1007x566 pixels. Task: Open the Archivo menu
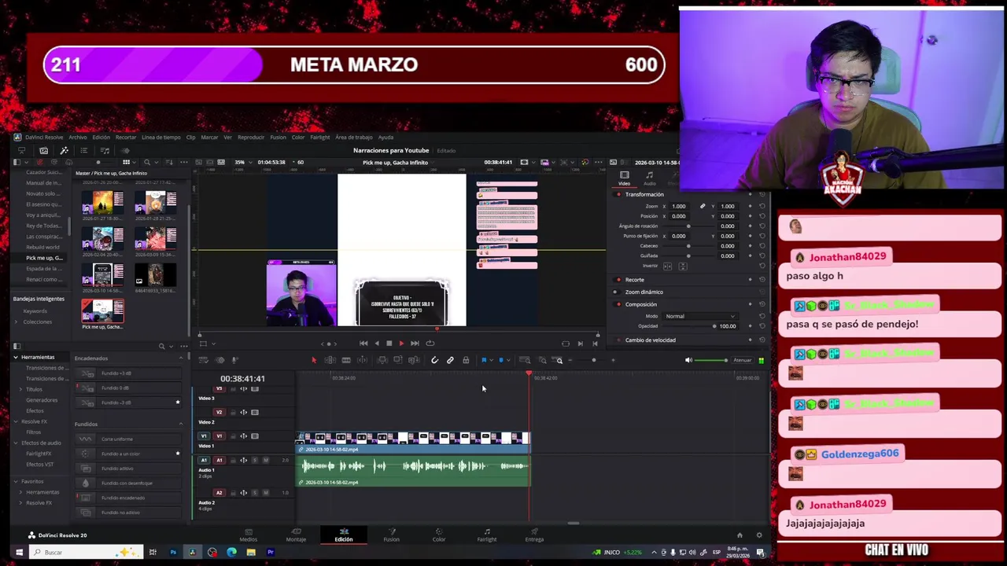(78, 138)
